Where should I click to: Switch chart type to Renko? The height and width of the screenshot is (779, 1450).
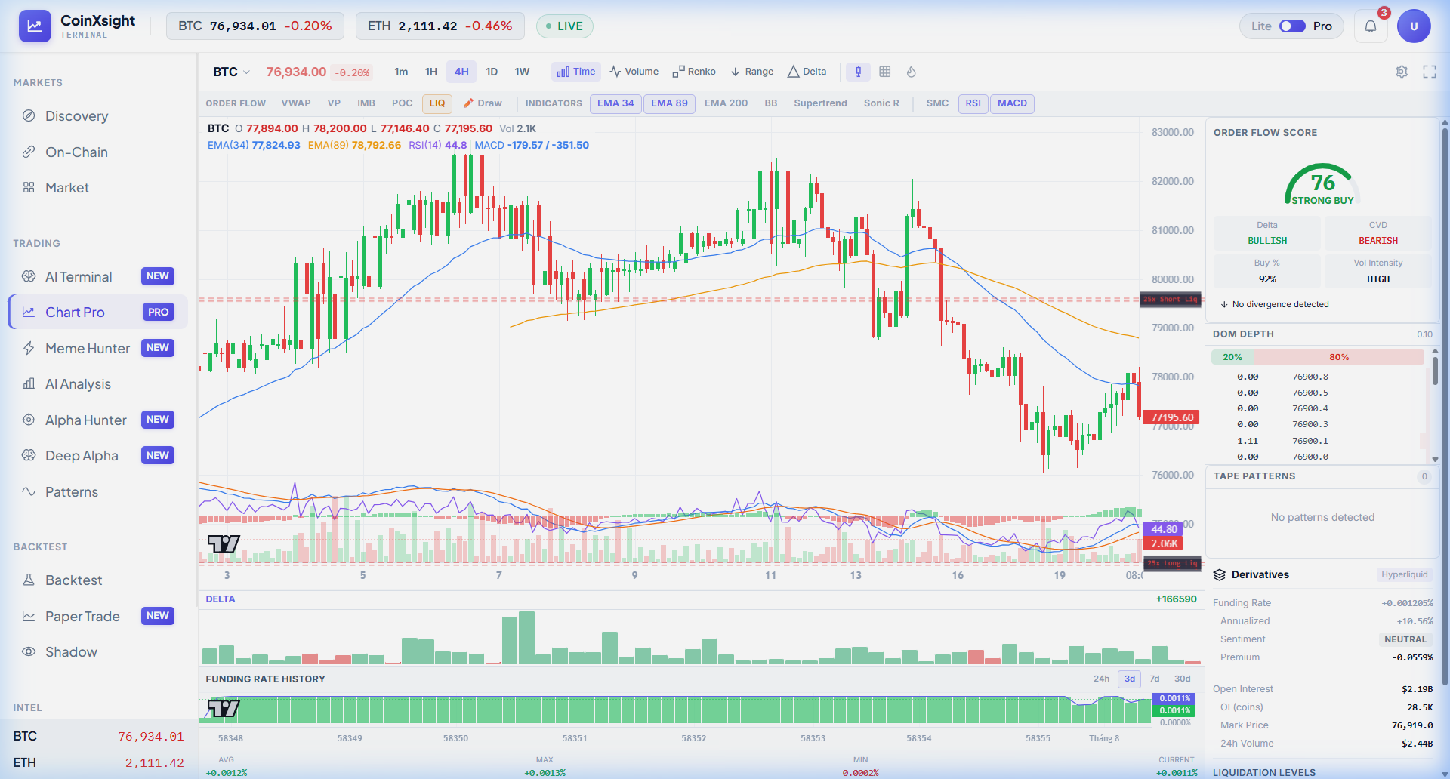(x=694, y=72)
